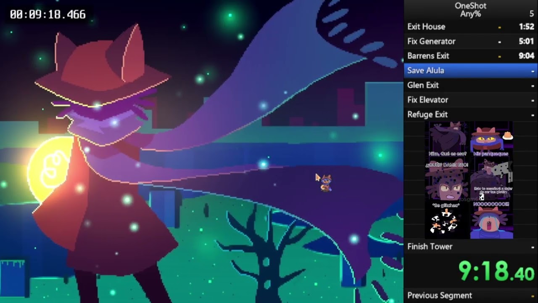This screenshot has height=303, width=538.
Task: Click the 00:09:18.466 overlay timer
Action: 47,14
